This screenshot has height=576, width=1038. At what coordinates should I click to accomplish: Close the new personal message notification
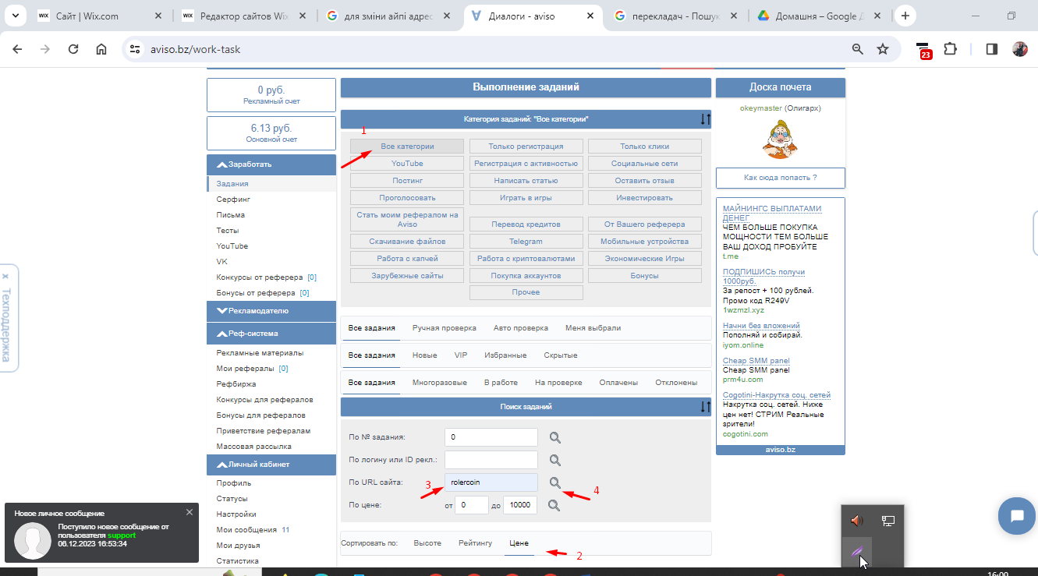pos(189,512)
